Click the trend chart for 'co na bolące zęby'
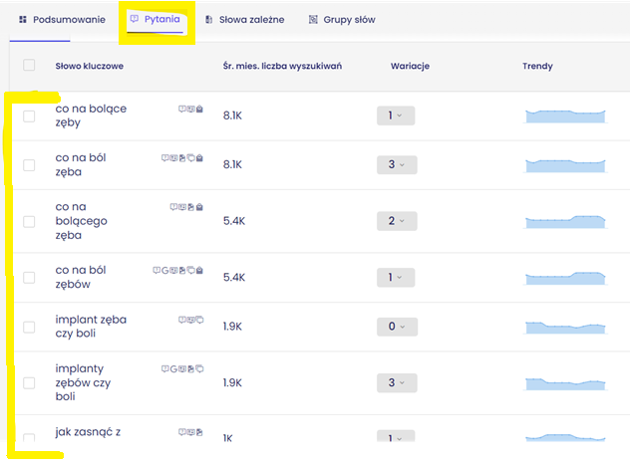 click(x=565, y=116)
